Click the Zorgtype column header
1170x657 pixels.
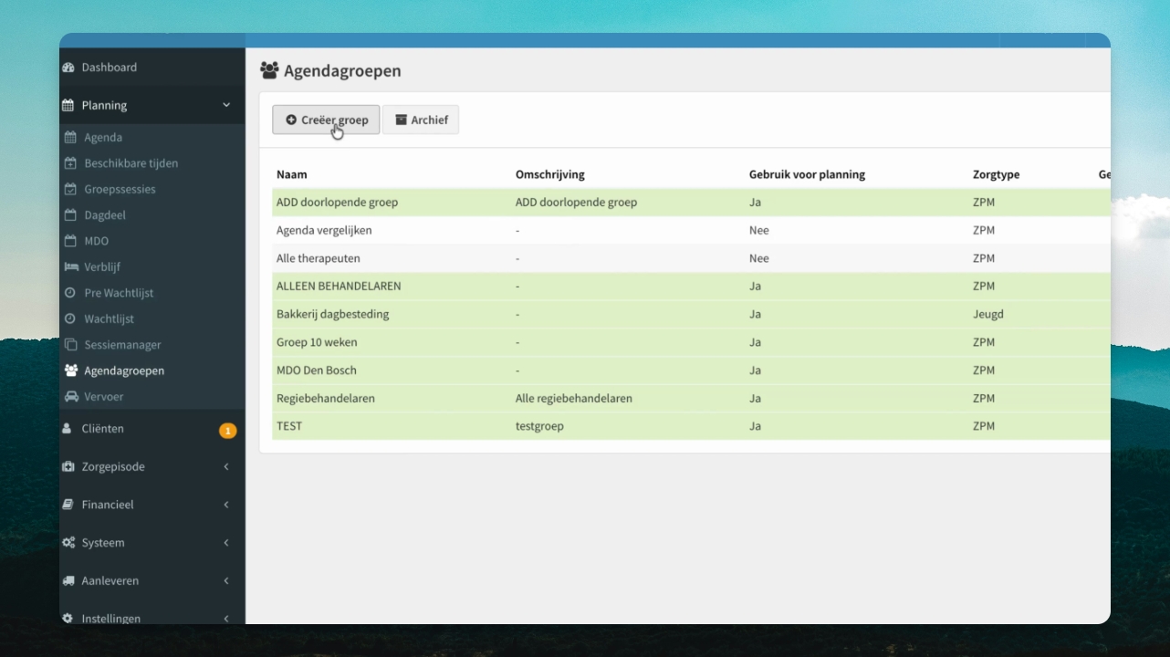point(997,174)
